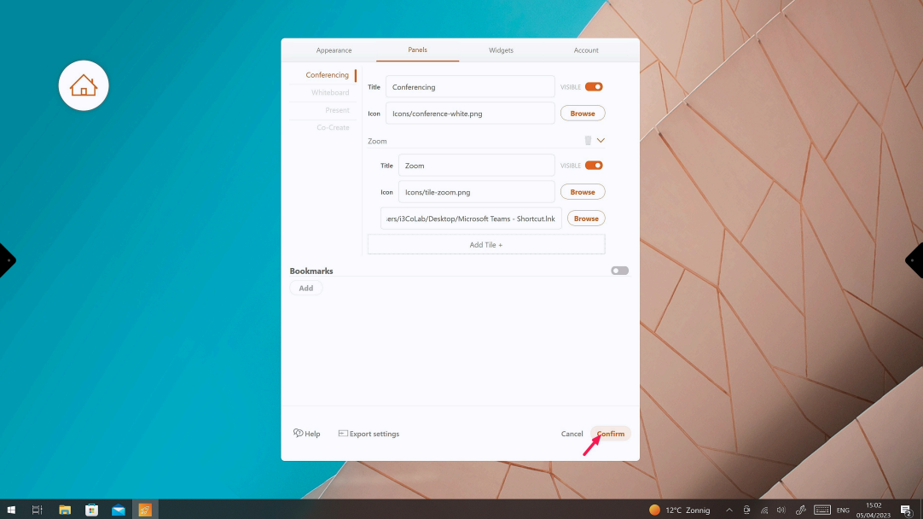The image size is (923, 519).
Task: Select Whiteboard in the panels list
Action: click(329, 92)
